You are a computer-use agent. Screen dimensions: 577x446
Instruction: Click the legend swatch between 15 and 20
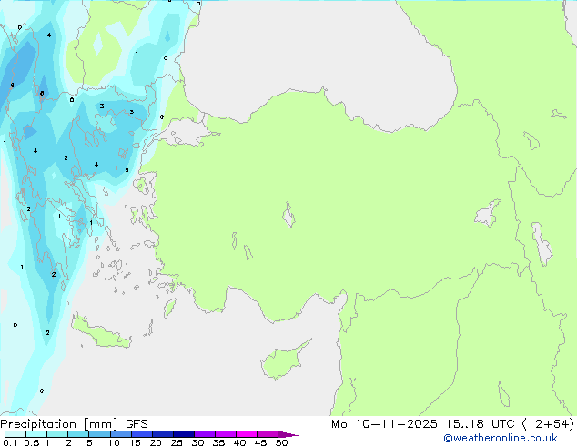pos(142,434)
